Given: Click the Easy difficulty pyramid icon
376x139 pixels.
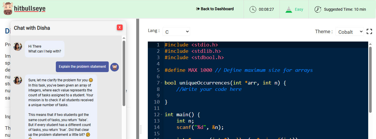Looking at the screenshot, I should pyautogui.click(x=288, y=9).
